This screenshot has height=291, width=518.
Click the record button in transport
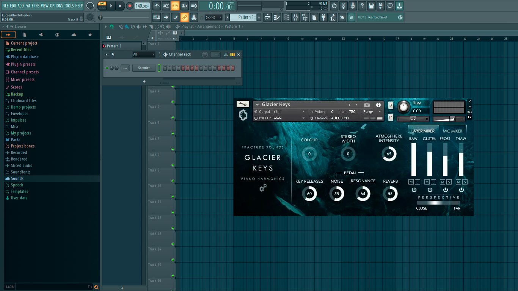pyautogui.click(x=130, y=6)
